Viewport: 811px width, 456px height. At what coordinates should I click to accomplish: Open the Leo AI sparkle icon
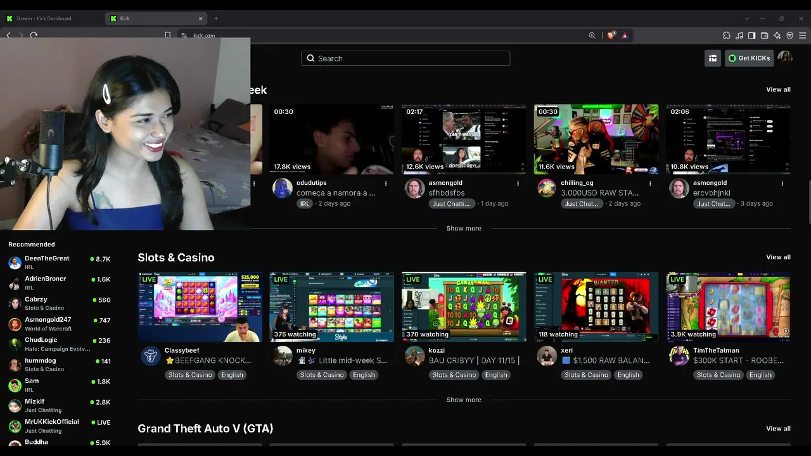click(777, 35)
